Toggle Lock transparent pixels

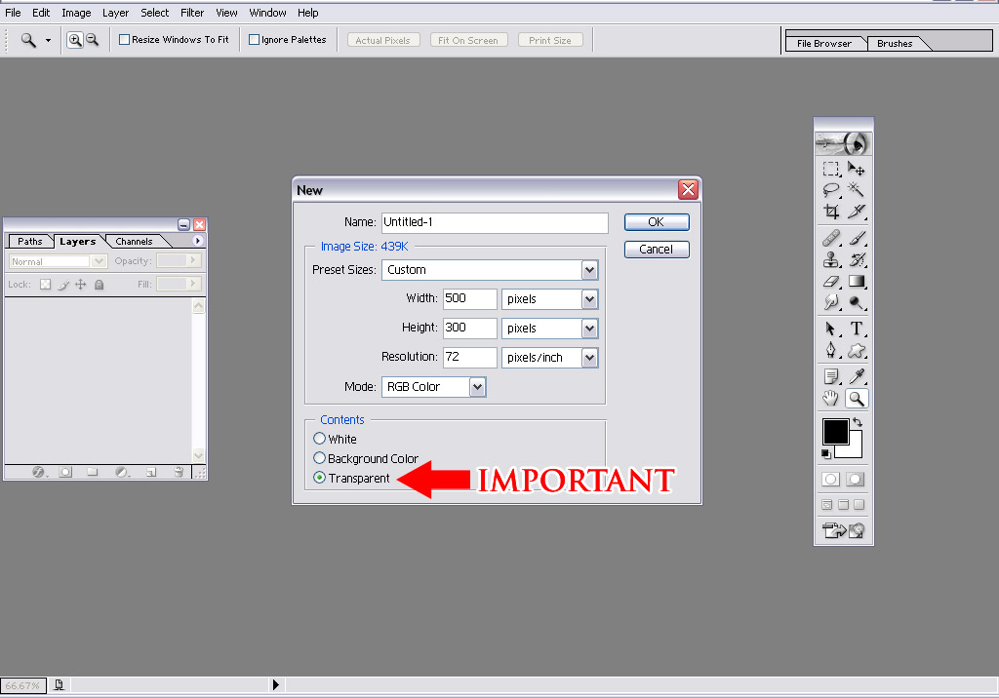tap(45, 284)
